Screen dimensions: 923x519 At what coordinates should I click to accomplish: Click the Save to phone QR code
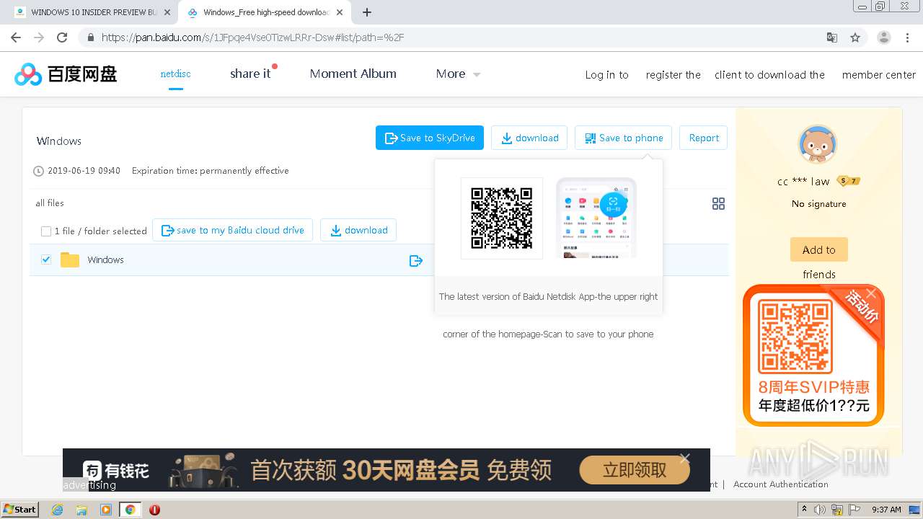tap(502, 218)
